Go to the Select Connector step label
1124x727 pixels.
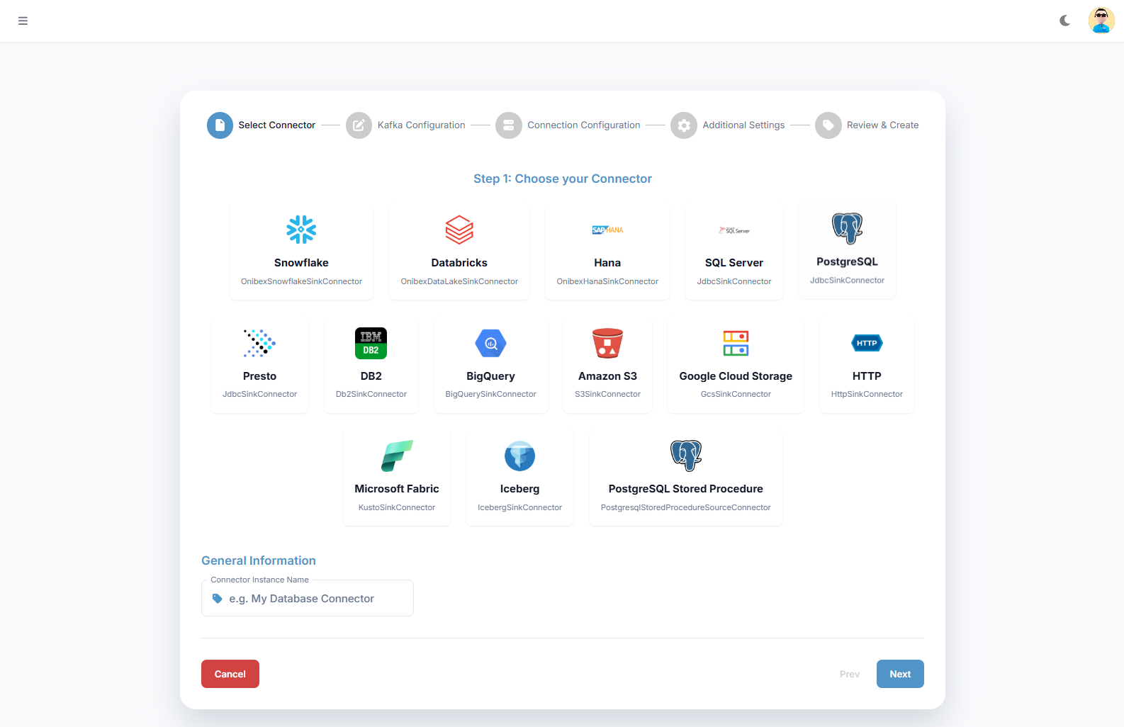276,125
